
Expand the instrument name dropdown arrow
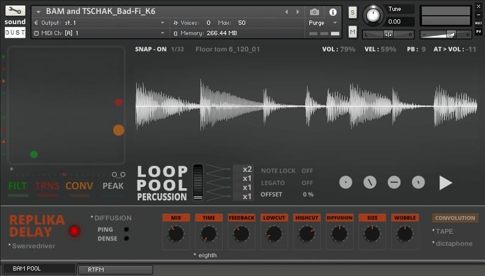38,12
